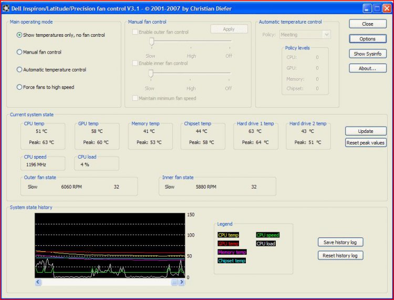Click the system state history graph

pos(110,245)
